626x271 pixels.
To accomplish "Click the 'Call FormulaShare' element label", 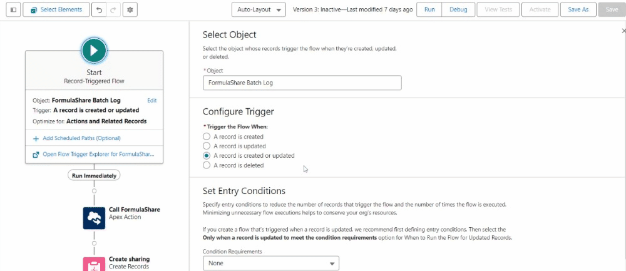I will 135,210.
